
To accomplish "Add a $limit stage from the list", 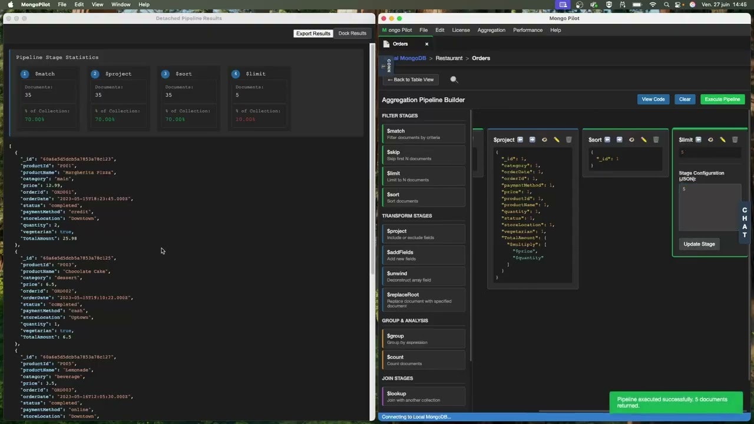I will click(x=424, y=176).
